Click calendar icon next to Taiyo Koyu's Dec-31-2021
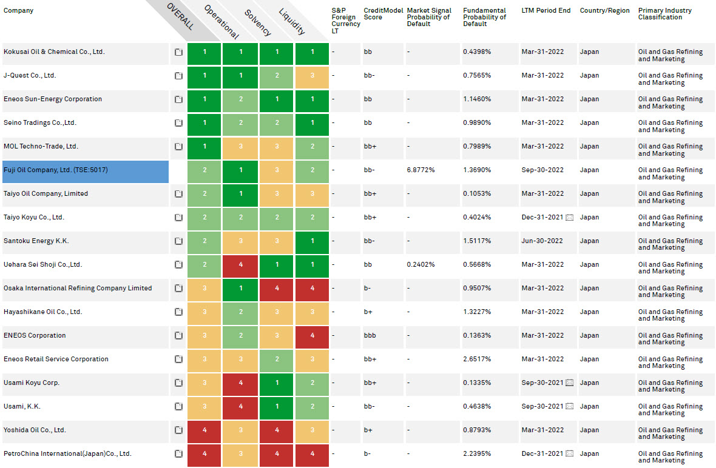 tap(570, 218)
